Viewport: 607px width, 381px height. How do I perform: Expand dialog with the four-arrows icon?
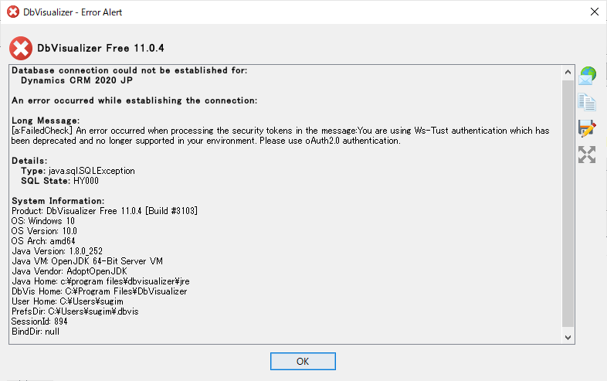(x=587, y=155)
